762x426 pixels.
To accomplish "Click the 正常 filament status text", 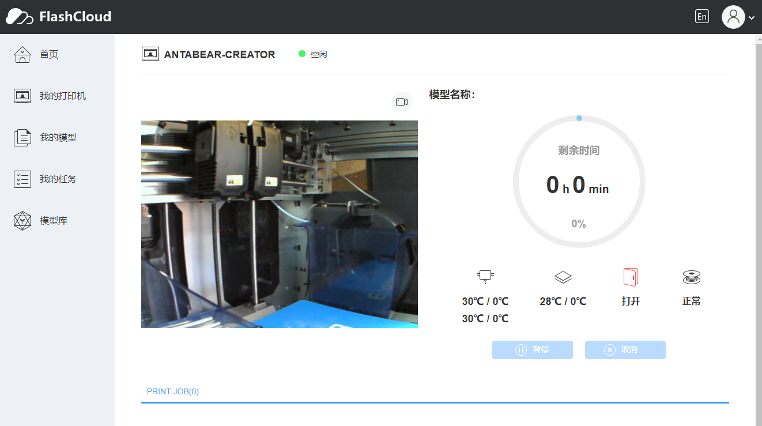I will (x=692, y=301).
